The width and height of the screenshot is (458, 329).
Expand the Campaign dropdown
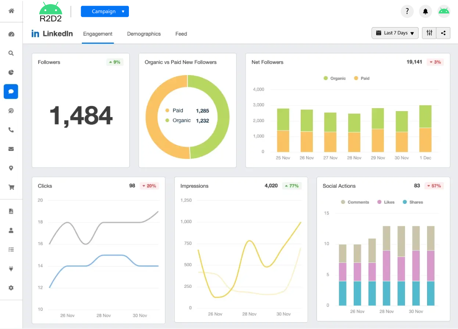105,11
